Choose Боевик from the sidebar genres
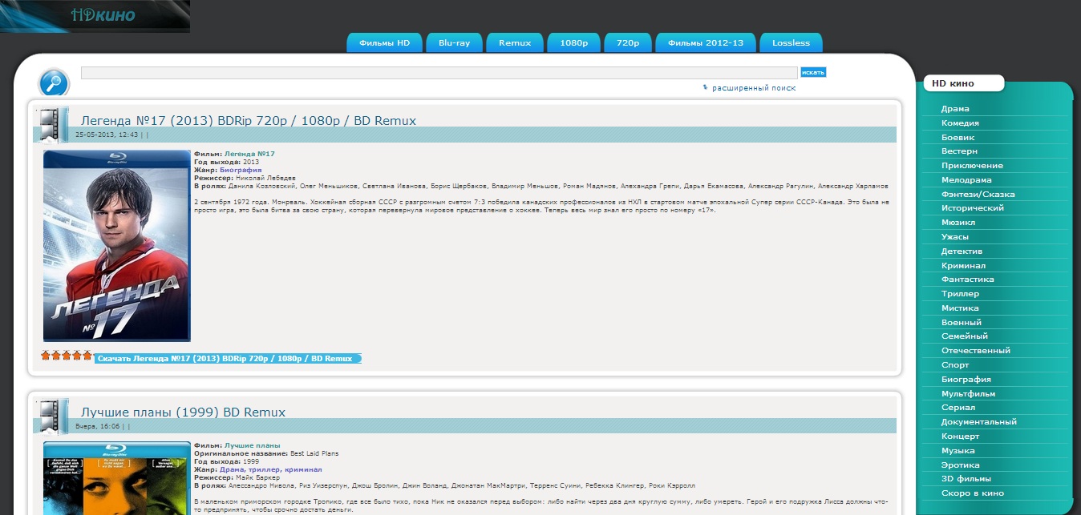1081x515 pixels. click(x=958, y=138)
